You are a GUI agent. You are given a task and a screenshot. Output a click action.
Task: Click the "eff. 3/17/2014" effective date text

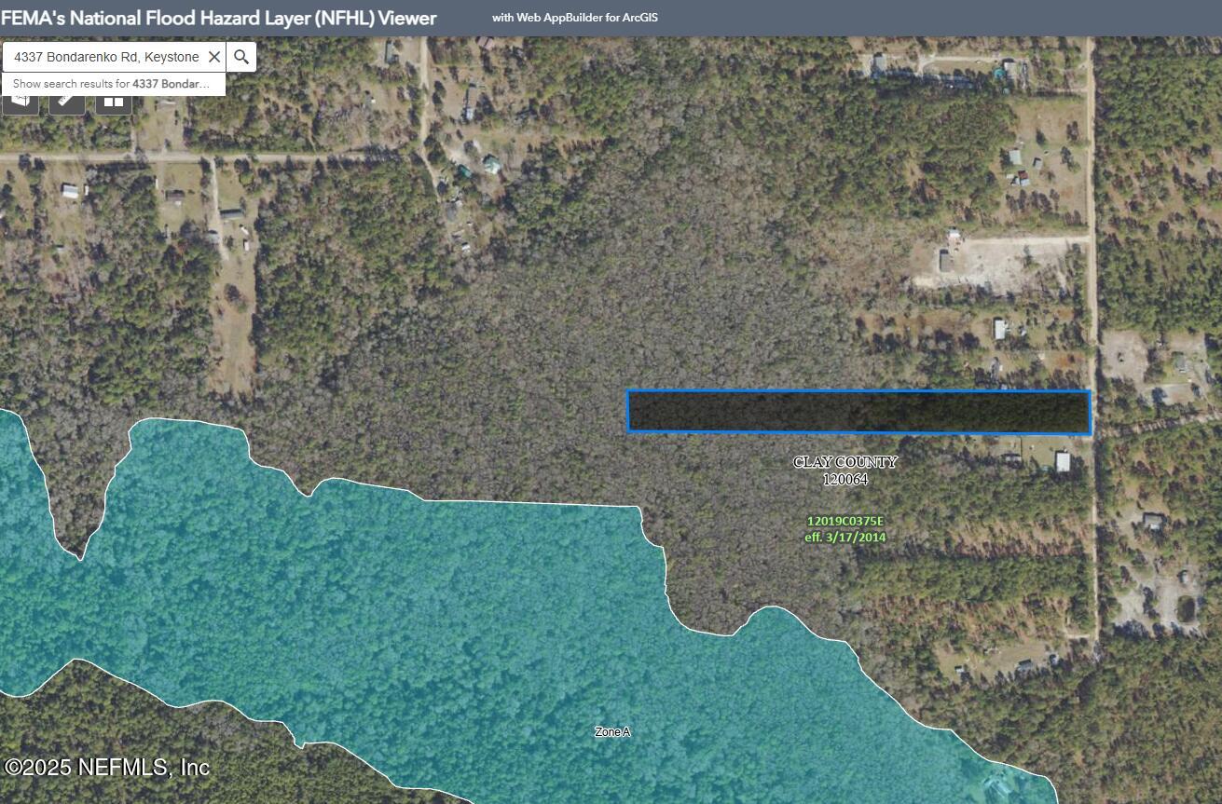click(x=844, y=537)
